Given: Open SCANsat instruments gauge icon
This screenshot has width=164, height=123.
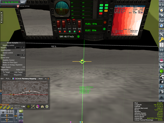Looking at the screenshot, I should (42, 107).
